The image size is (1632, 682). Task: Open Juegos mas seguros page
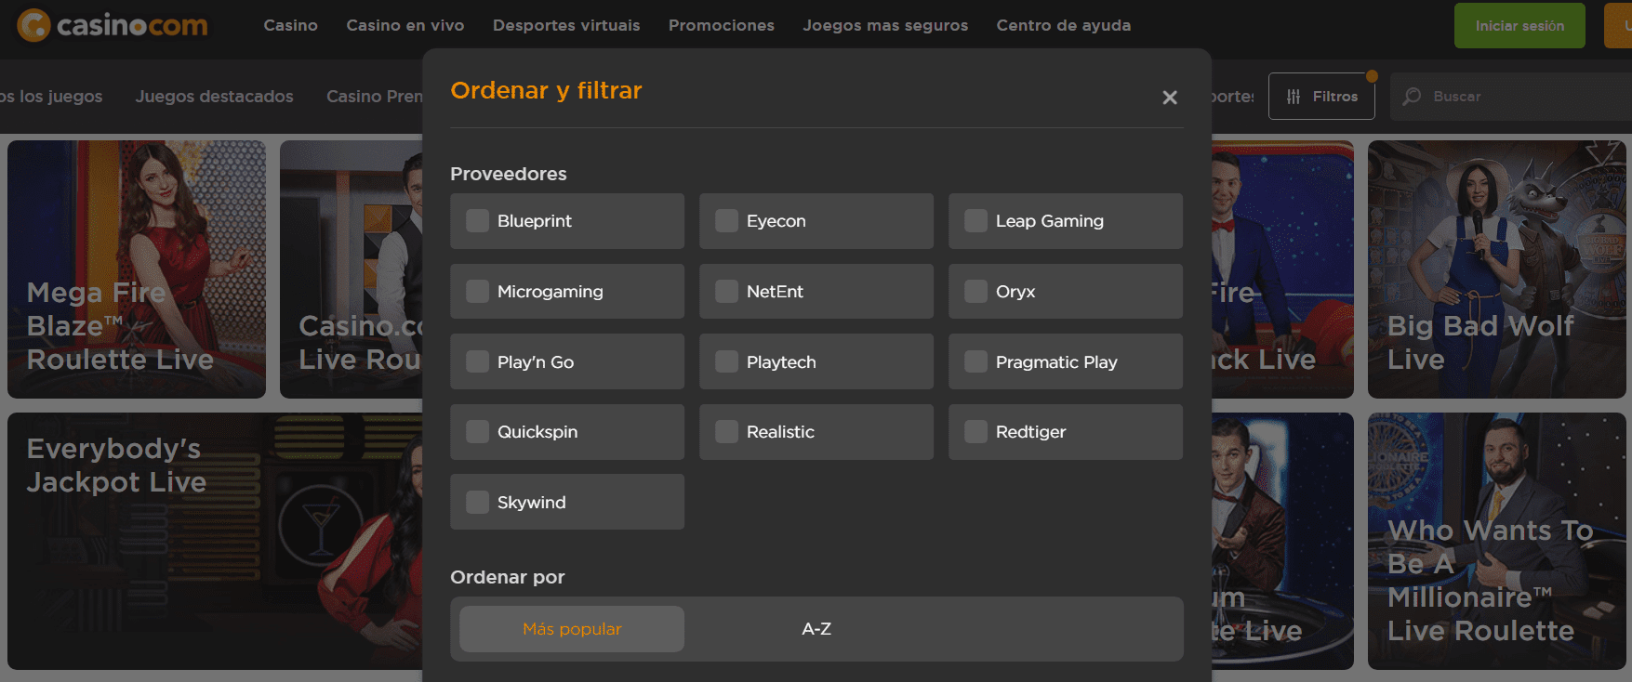tap(885, 25)
